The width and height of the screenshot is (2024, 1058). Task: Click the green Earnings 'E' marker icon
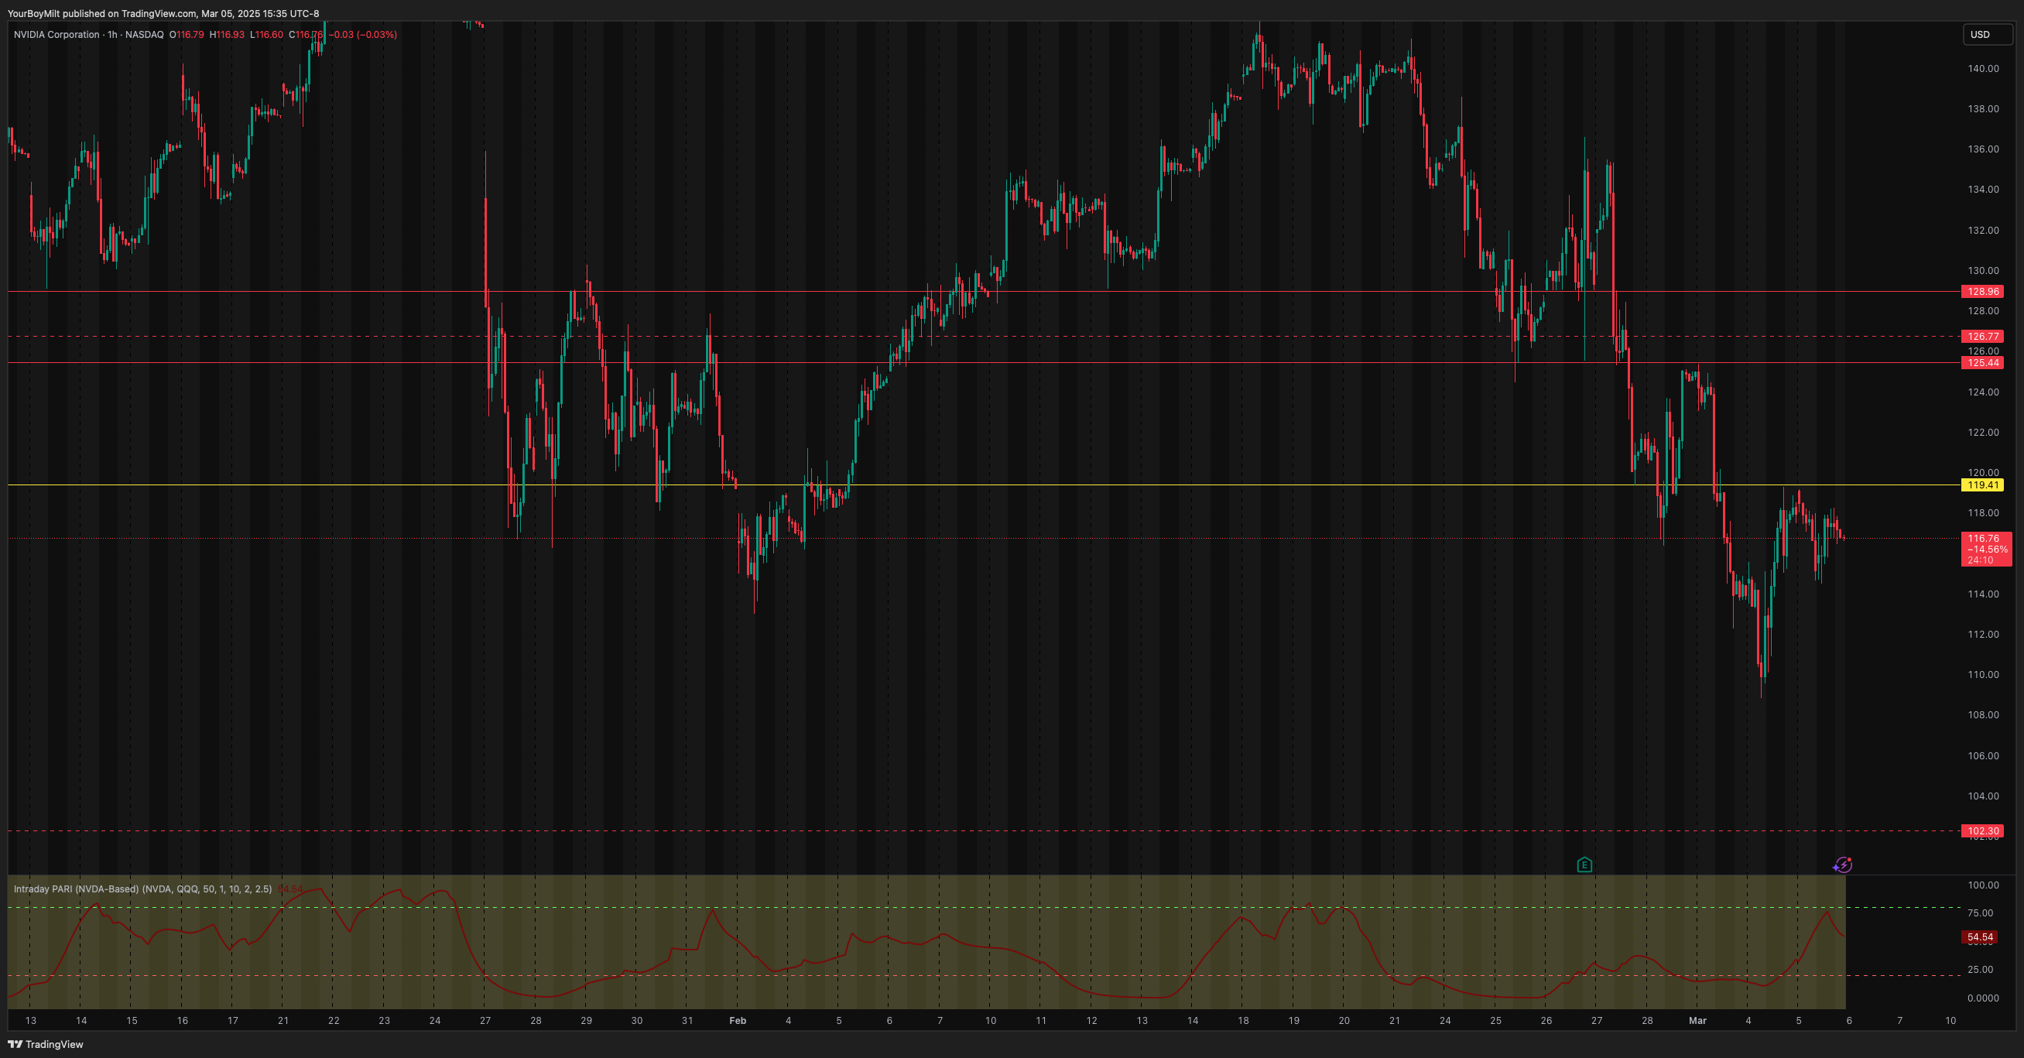[x=1584, y=865]
